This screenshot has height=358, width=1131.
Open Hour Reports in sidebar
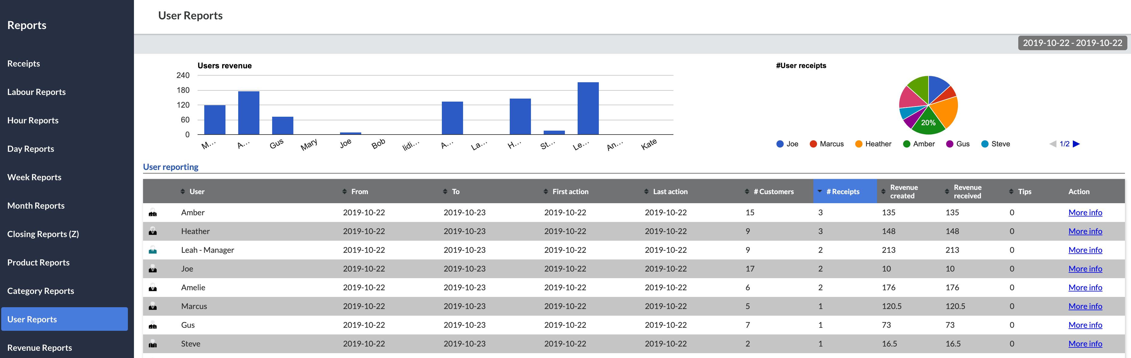coord(33,121)
